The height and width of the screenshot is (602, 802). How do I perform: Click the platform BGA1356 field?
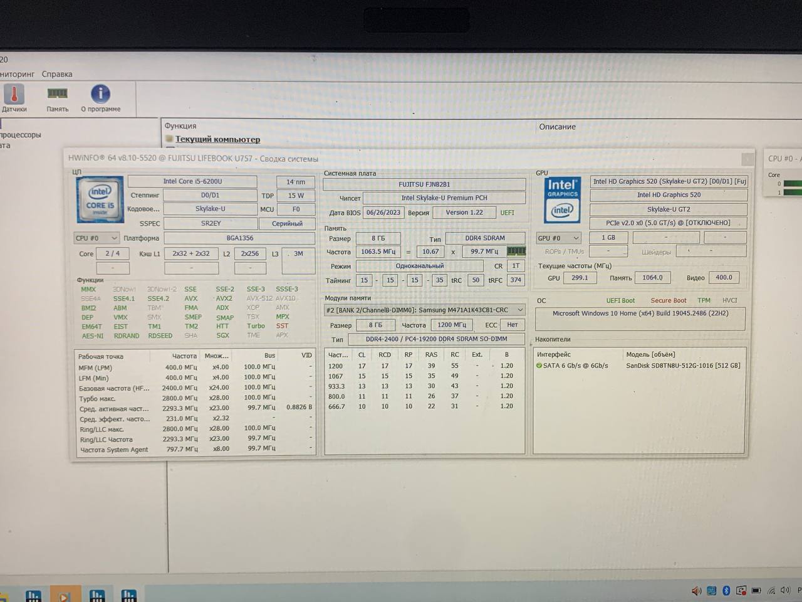pos(239,238)
